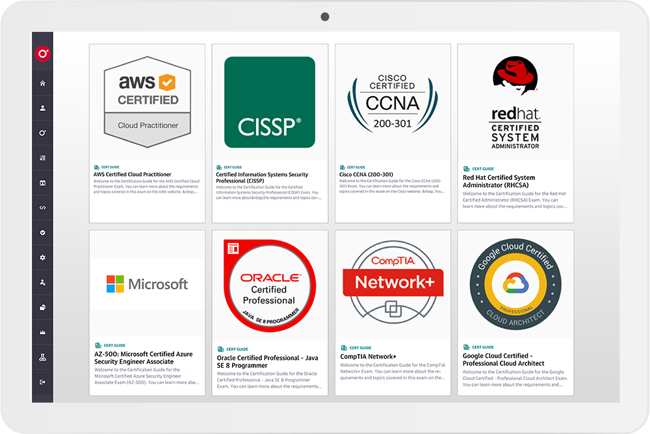Open Oracle Certified Professional - Java SE 8 title

pos(267,361)
